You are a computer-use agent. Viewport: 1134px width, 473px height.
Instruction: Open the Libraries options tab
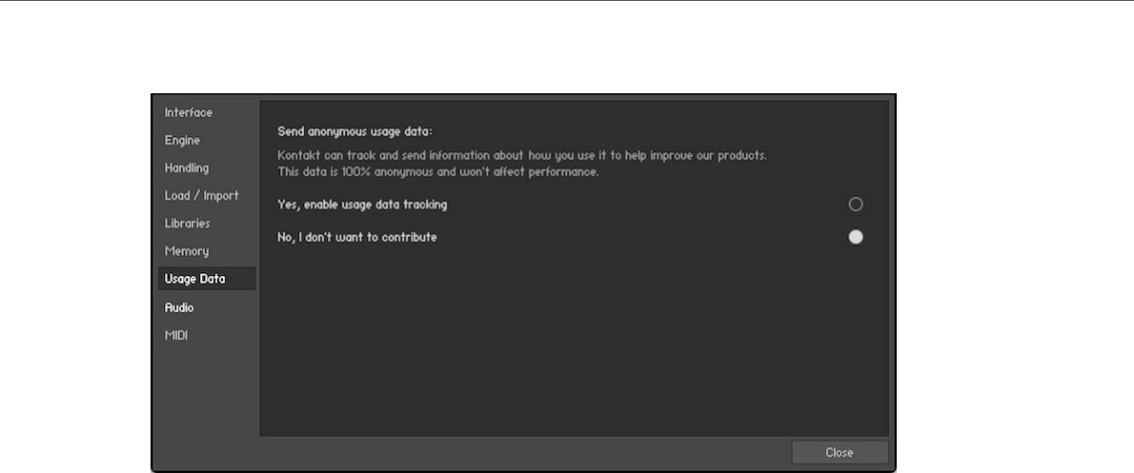click(188, 223)
